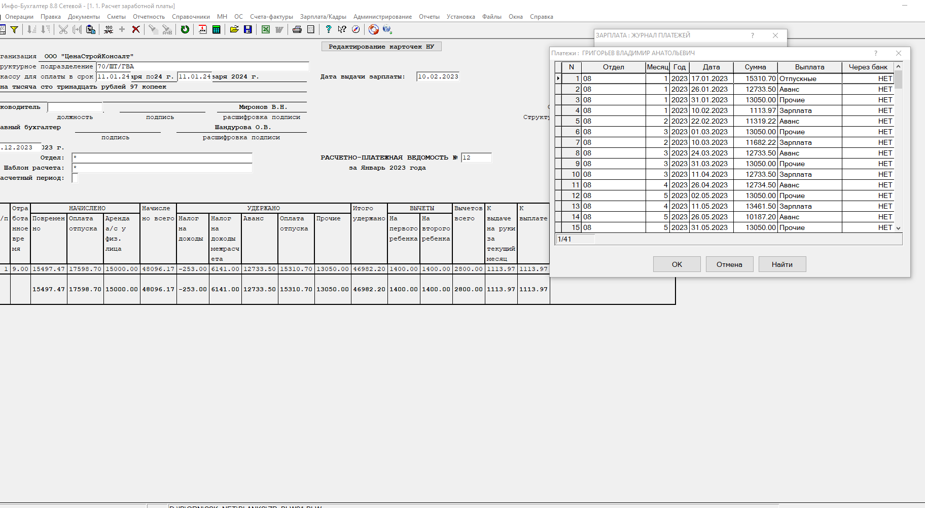Click the structure unit field '70/ШТ/ГВА'

click(202, 66)
